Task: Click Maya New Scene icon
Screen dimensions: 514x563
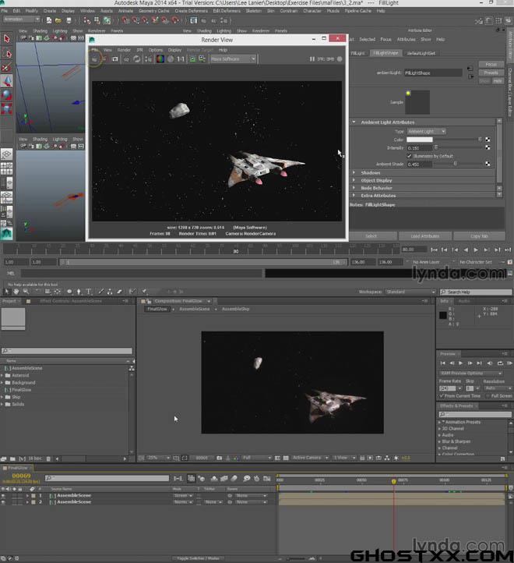Action: (49, 20)
